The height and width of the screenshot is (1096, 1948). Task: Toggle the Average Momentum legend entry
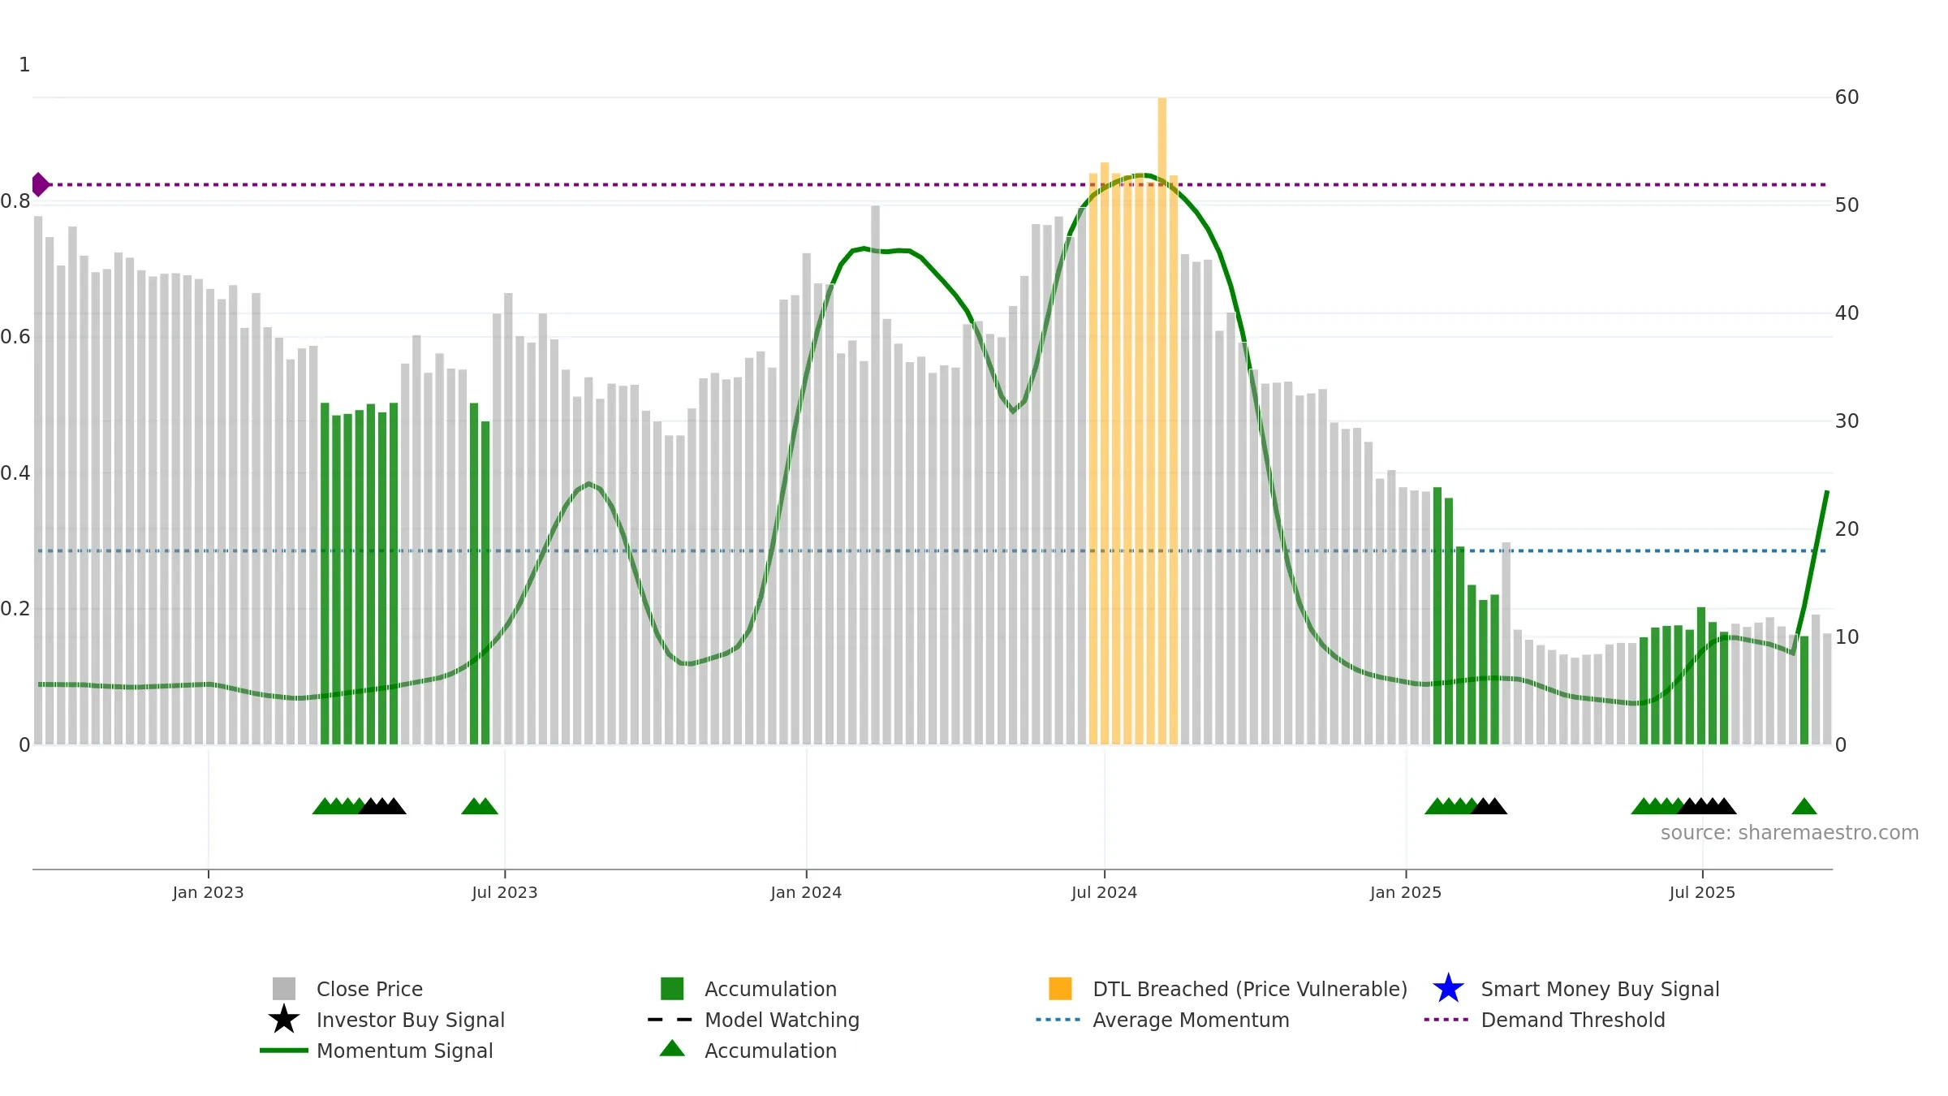pos(1191,1020)
